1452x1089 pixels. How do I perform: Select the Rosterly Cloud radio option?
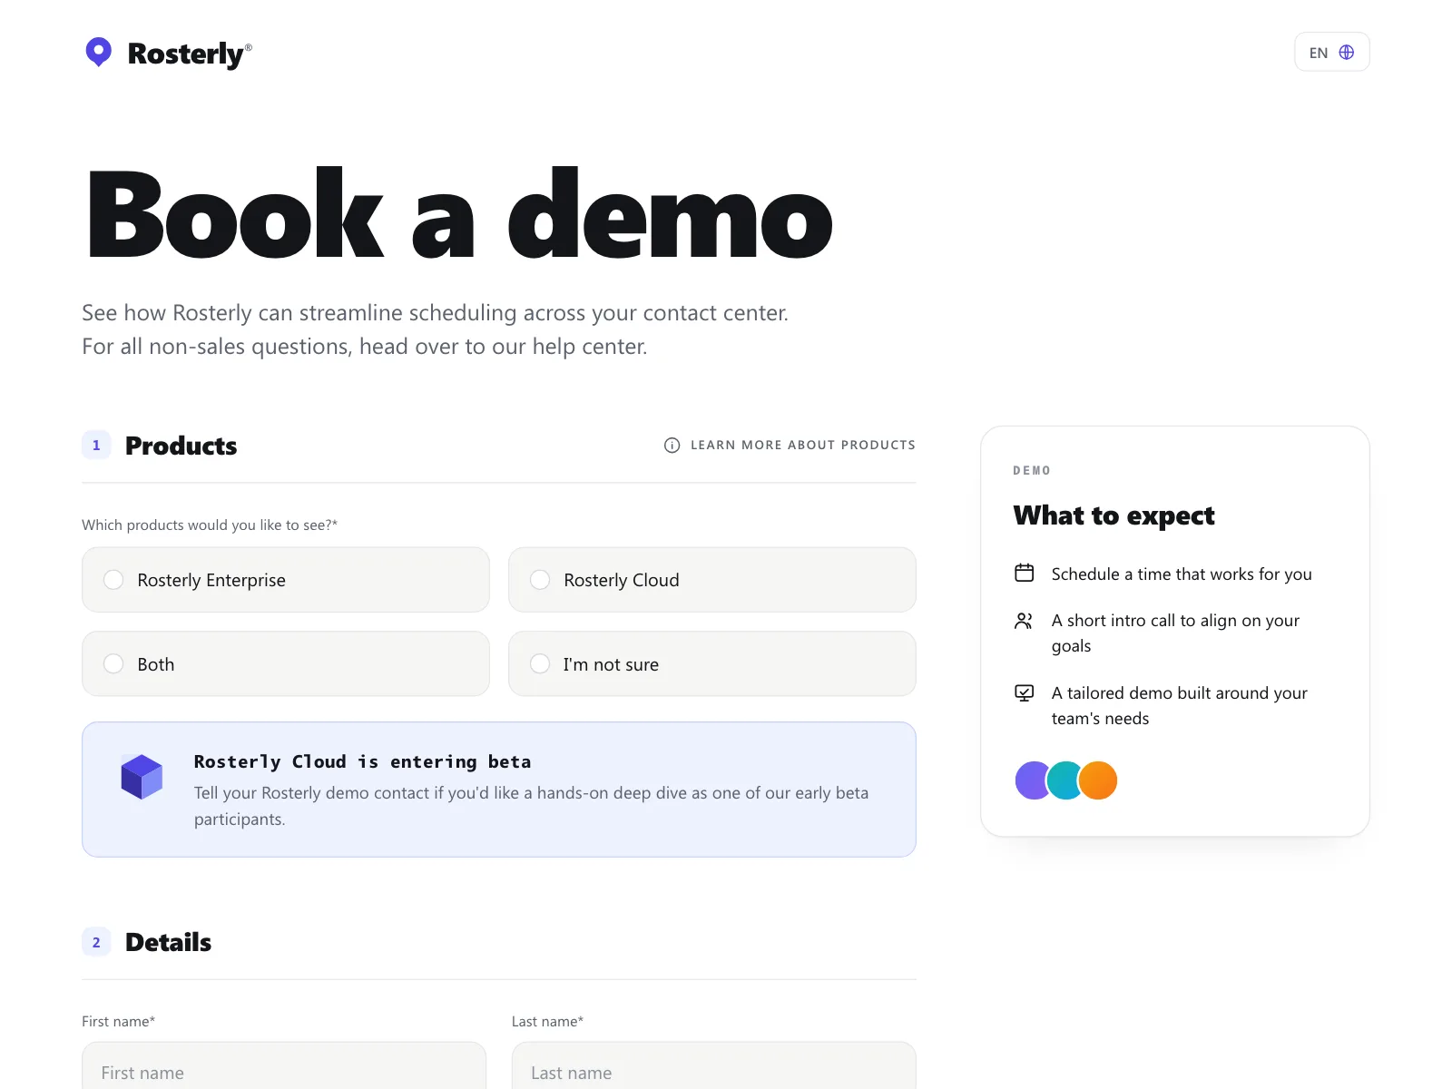pyautogui.click(x=712, y=580)
